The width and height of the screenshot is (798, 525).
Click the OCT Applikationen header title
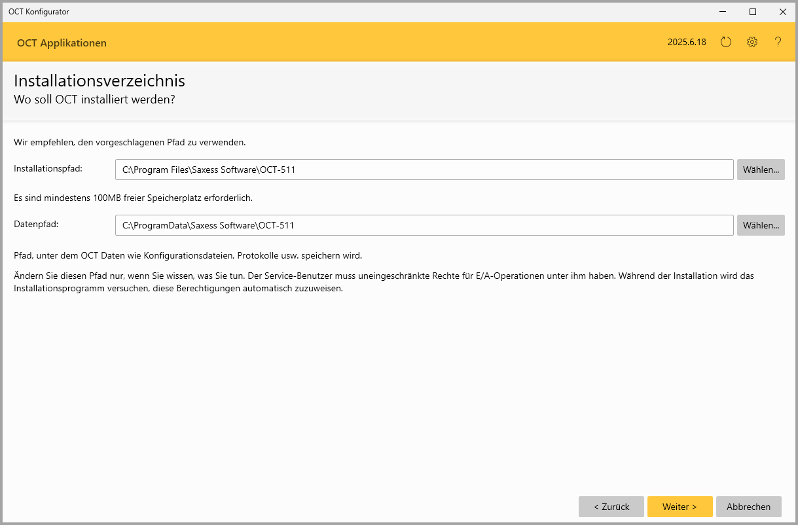click(x=62, y=43)
